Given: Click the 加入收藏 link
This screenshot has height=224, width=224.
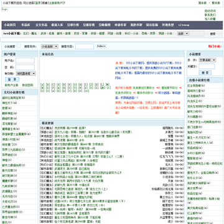Looking at the screenshot, I should 210,19.
